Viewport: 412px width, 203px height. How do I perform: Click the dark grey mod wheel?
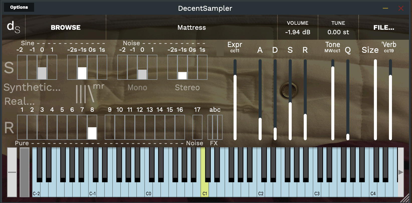coord(25,172)
